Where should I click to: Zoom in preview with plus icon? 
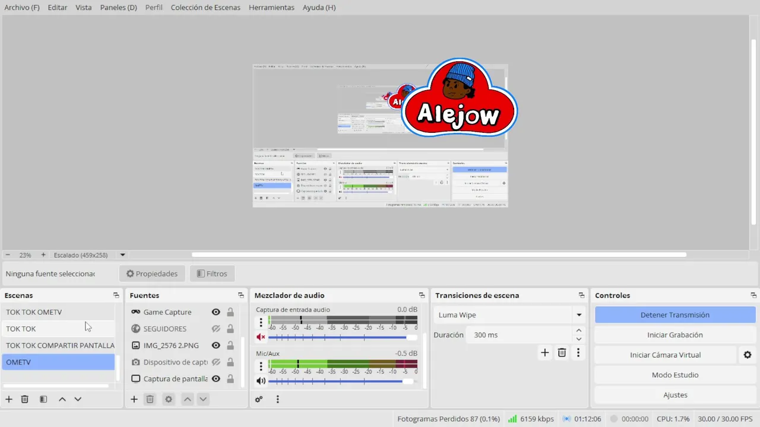(x=43, y=255)
